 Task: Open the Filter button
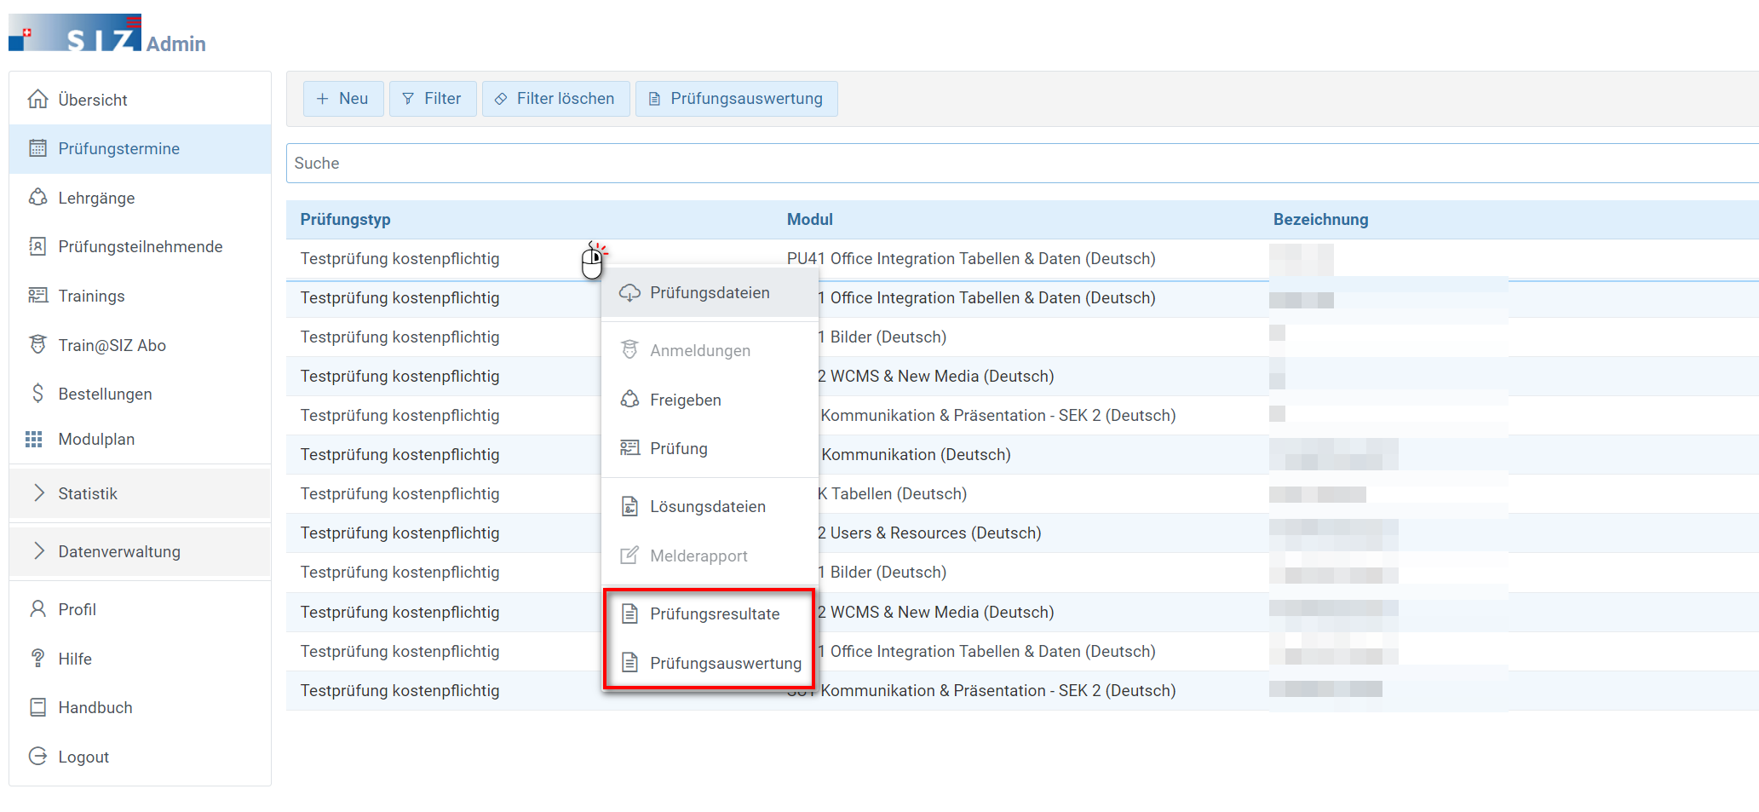point(433,99)
